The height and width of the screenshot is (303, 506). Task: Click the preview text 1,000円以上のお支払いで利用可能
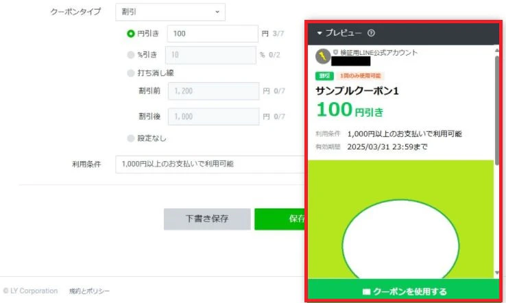405,134
